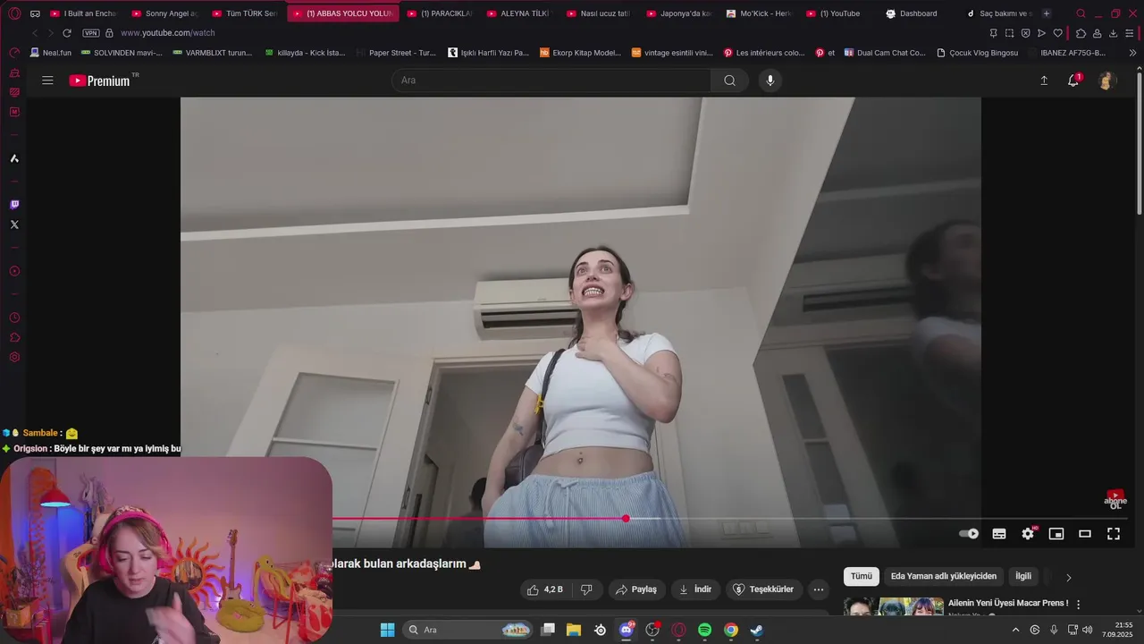Open the YouTube guide hamburger menu

click(x=47, y=80)
